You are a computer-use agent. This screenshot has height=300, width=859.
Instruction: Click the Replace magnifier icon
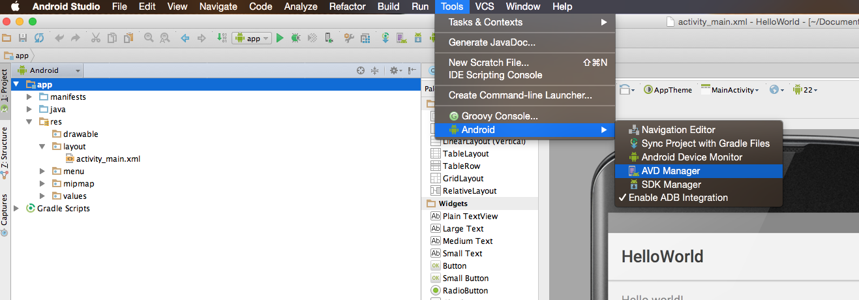pos(164,38)
